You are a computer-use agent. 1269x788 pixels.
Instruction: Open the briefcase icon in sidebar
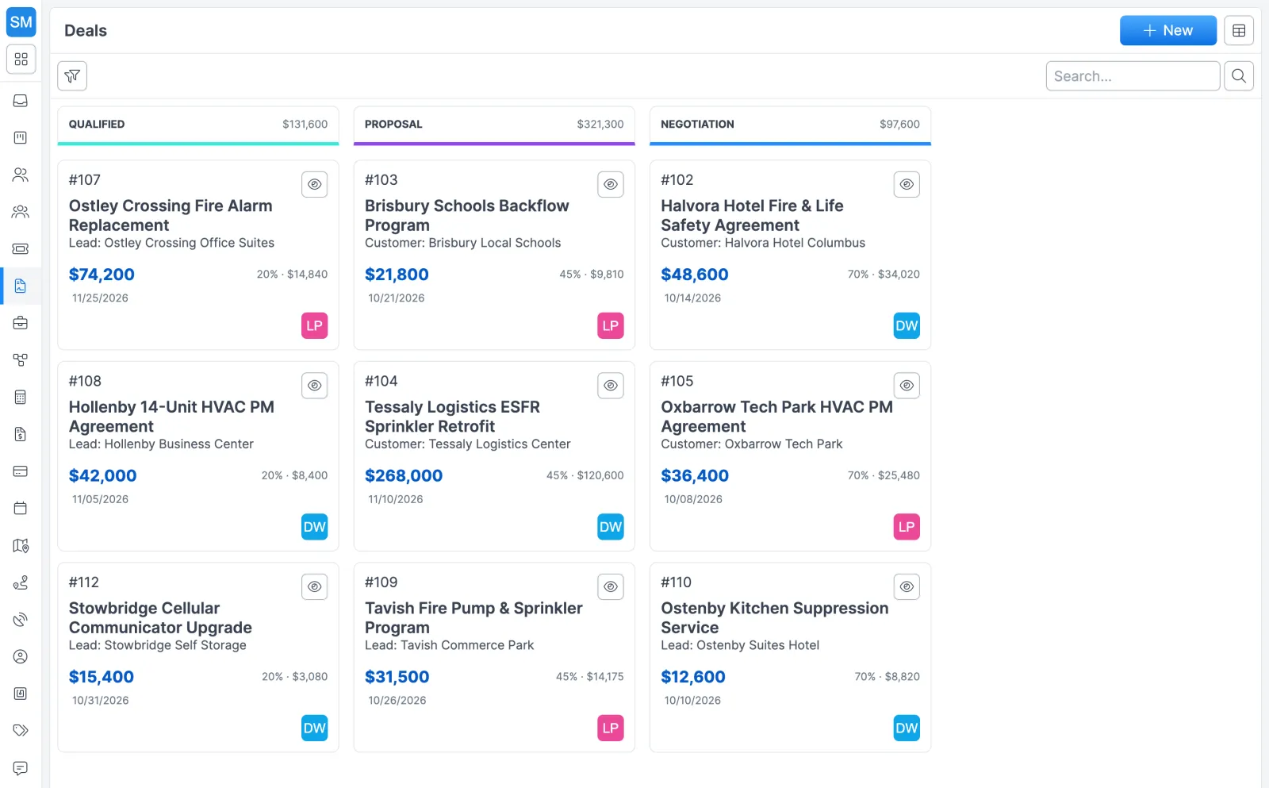pyautogui.click(x=21, y=323)
